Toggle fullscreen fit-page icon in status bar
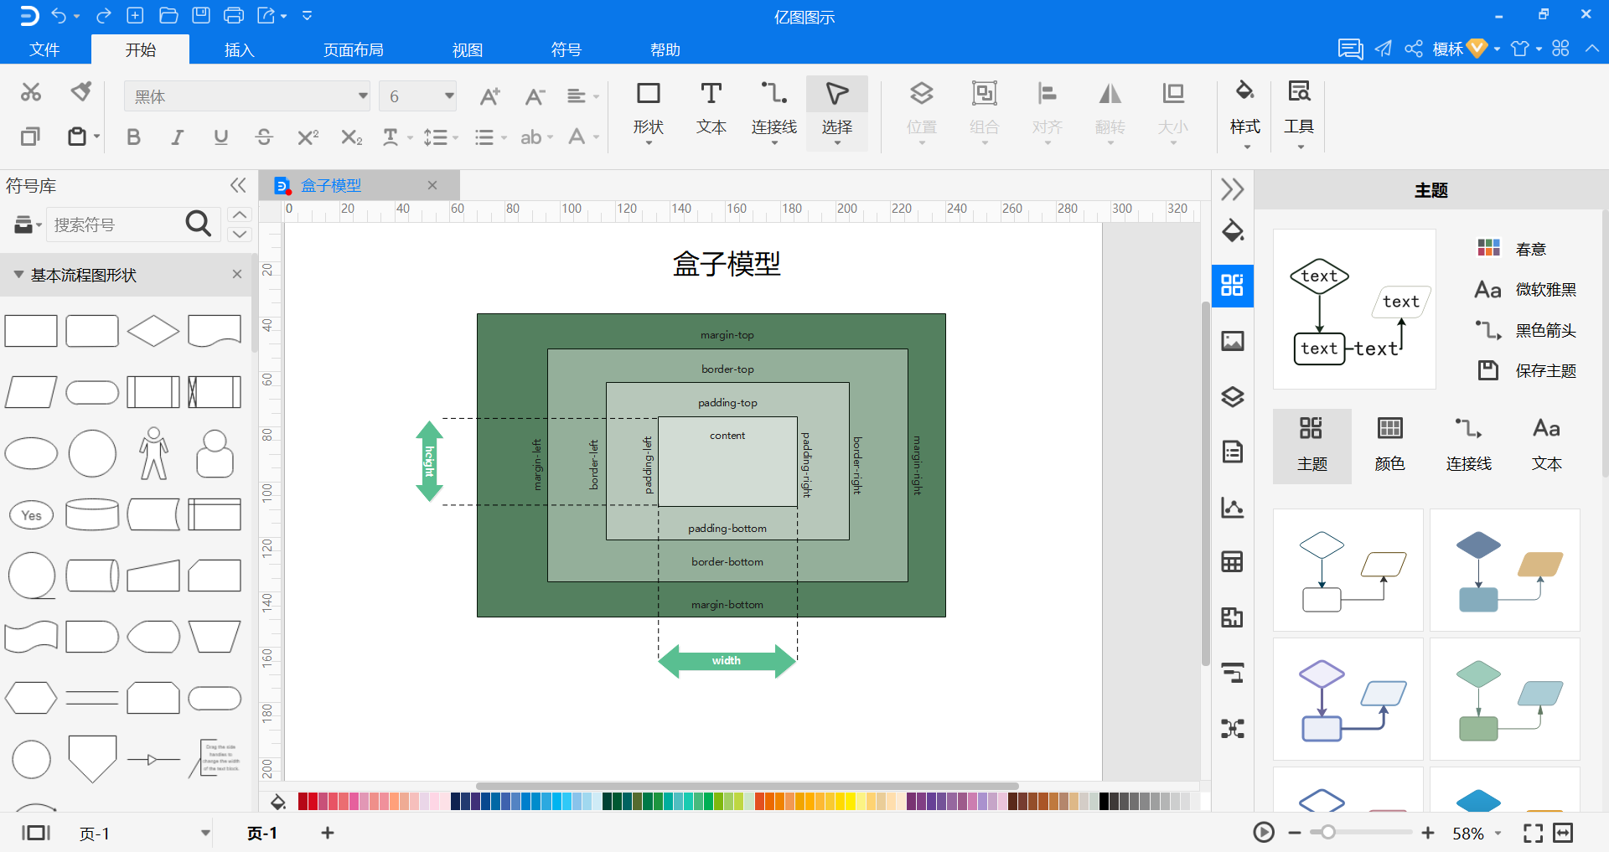 coord(1533,833)
